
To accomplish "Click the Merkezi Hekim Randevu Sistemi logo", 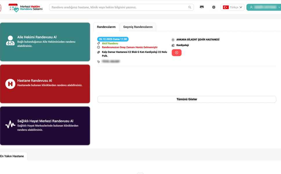I will coord(26,8).
